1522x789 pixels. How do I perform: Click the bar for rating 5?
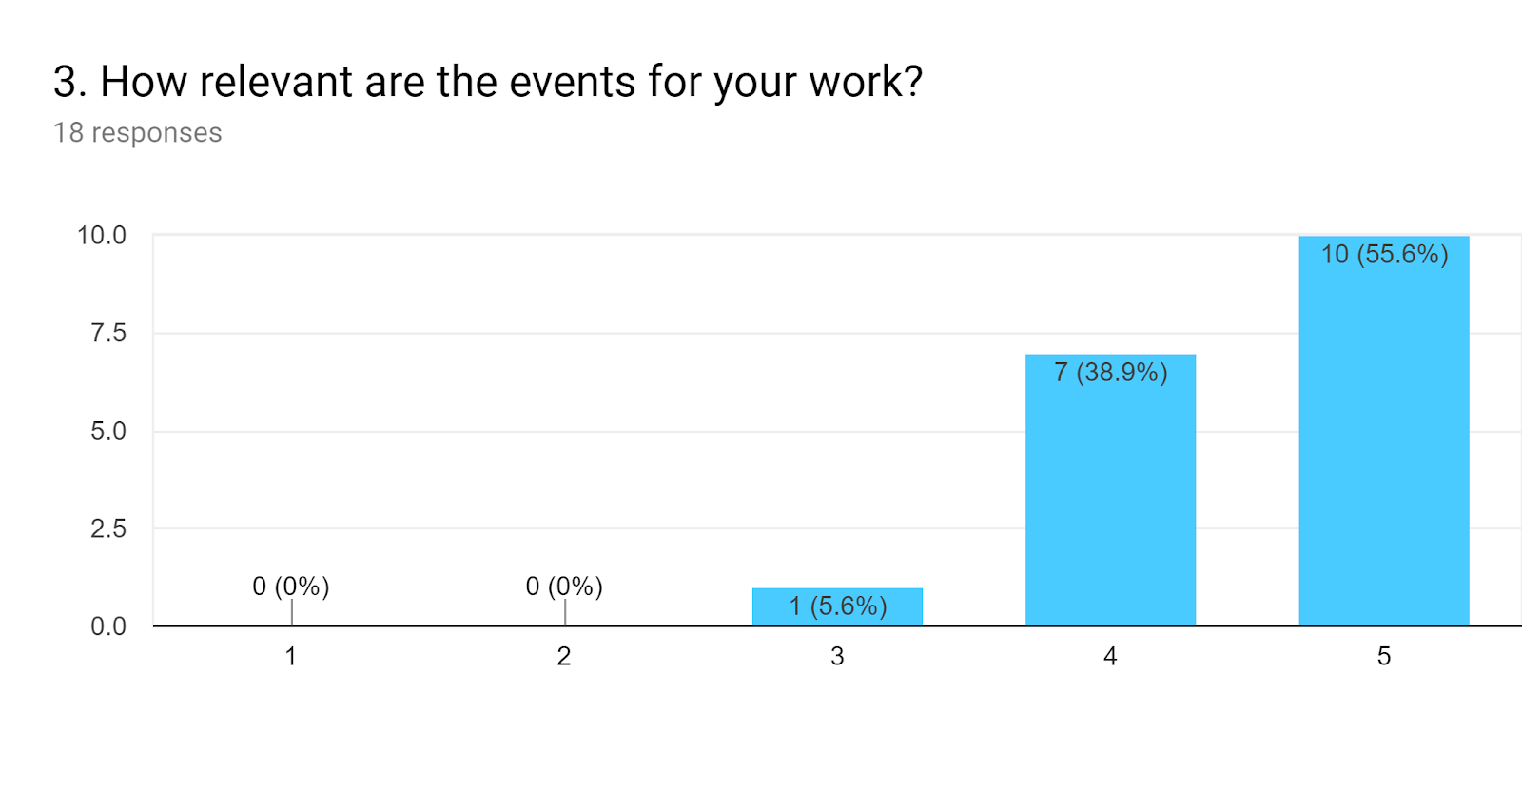tap(1384, 431)
